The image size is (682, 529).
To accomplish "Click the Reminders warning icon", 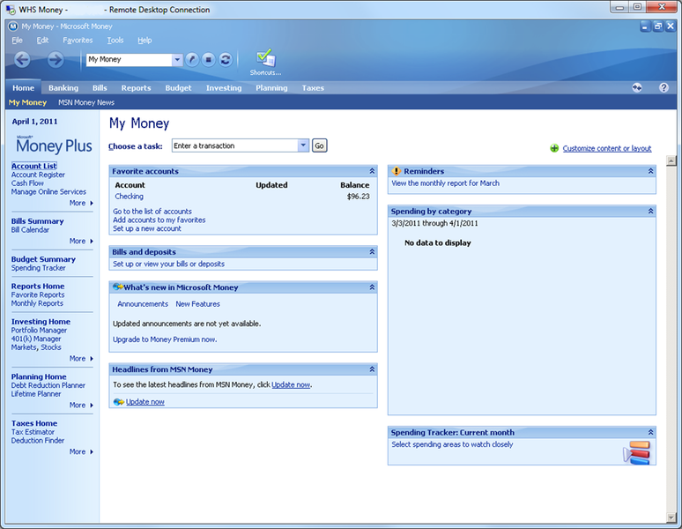I will [396, 171].
